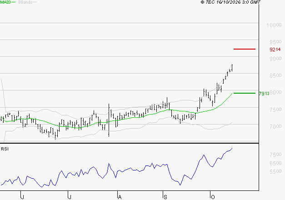The image size is (285, 200).
Task: Click the green support level line
Action: [x=245, y=93]
